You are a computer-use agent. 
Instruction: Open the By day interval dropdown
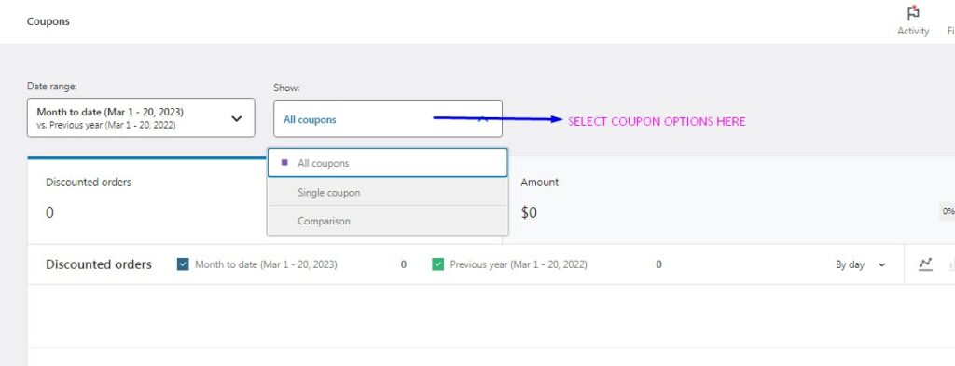pyautogui.click(x=861, y=265)
